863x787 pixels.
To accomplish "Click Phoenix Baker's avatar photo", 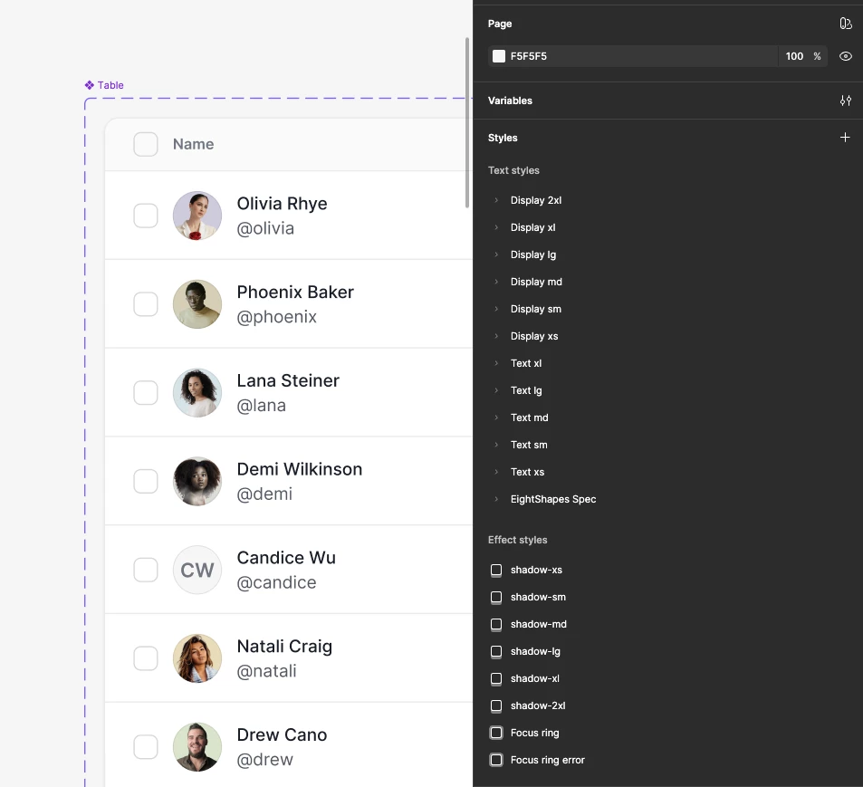I will click(x=197, y=304).
